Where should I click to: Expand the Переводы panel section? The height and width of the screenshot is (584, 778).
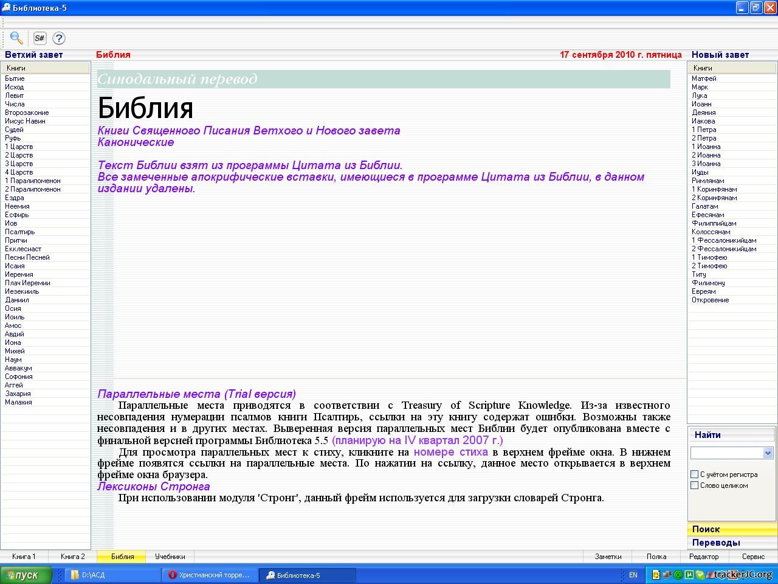716,543
